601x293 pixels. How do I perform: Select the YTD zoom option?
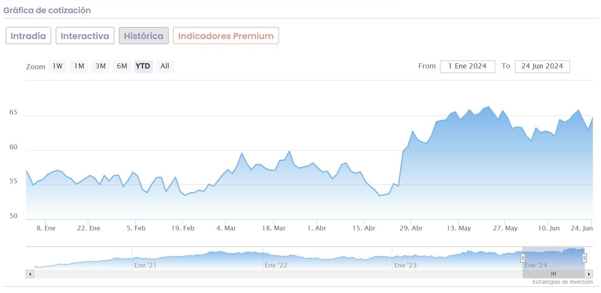tap(143, 66)
